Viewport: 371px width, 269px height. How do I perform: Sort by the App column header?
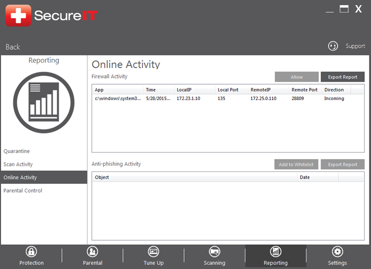[118, 90]
